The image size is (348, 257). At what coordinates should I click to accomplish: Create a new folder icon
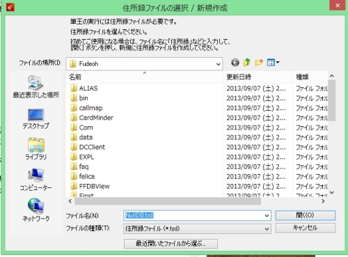pos(259,63)
